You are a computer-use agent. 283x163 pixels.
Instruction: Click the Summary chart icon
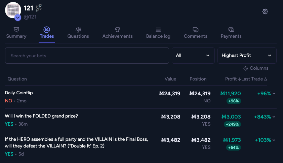(x=16, y=30)
